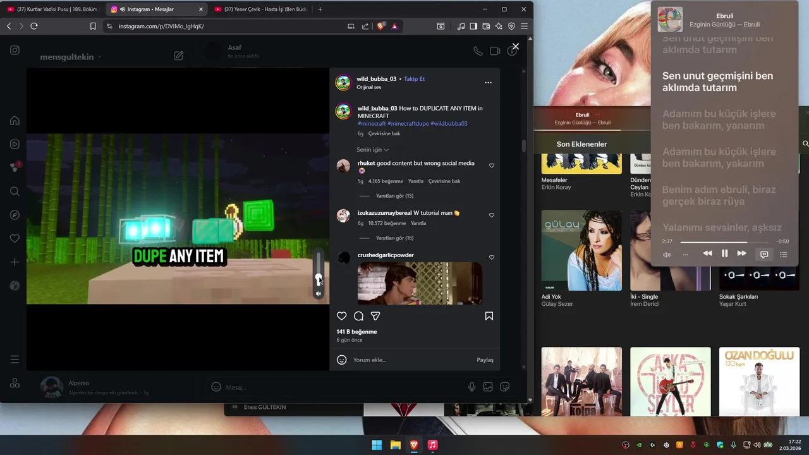Close the Instagram post overlay with the X
Image resolution: width=809 pixels, height=455 pixels.
point(516,47)
